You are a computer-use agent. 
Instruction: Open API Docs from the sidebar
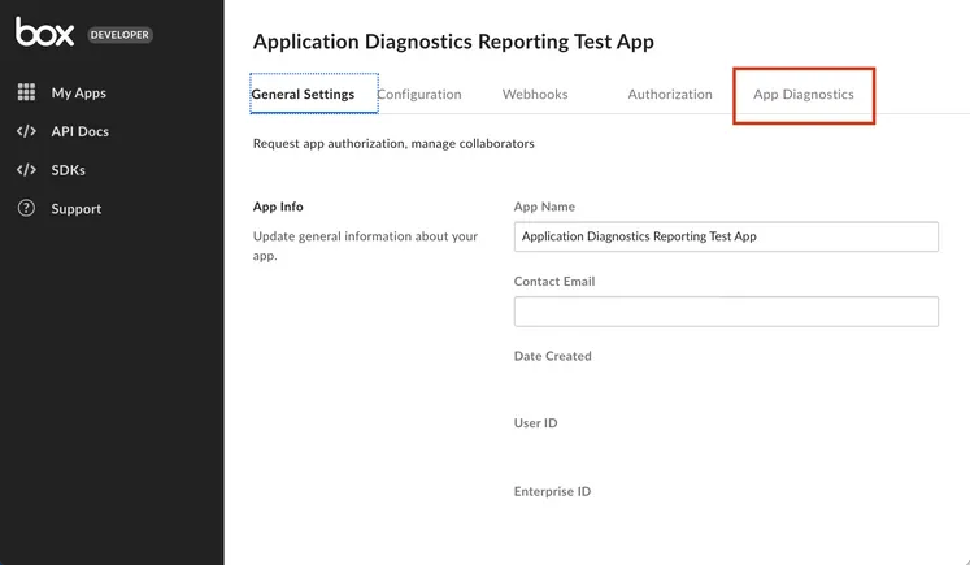point(80,131)
